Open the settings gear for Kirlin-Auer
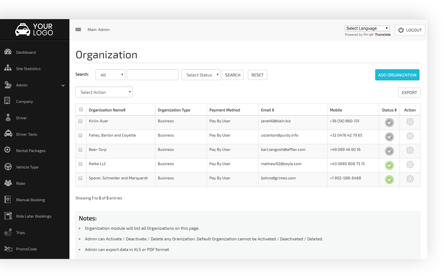This screenshot has width=444, height=276. pos(410,122)
